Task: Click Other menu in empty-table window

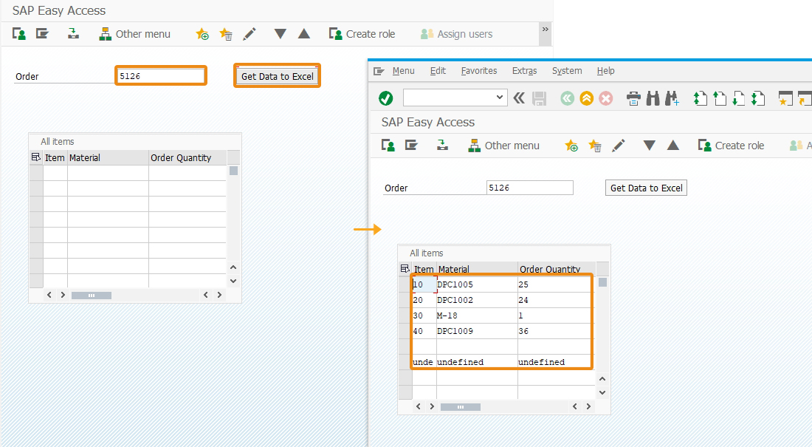Action: click(x=134, y=34)
